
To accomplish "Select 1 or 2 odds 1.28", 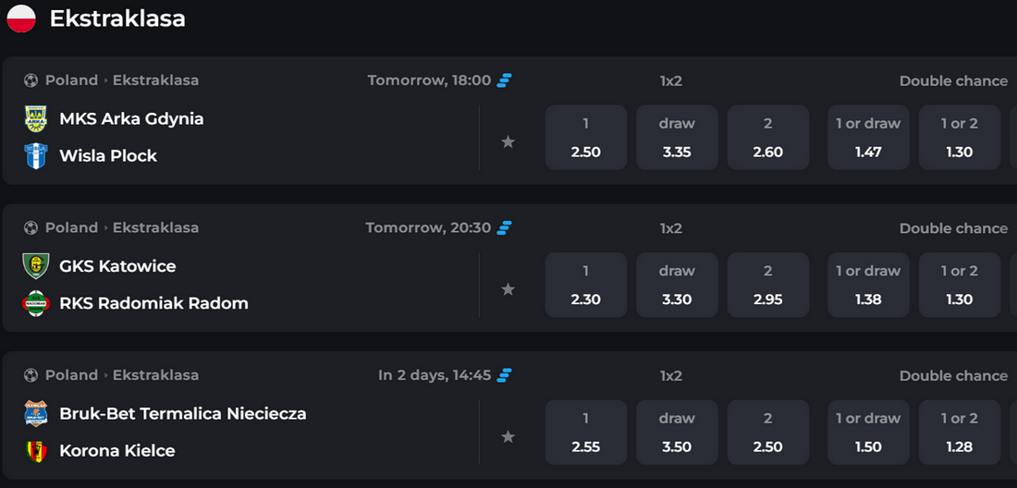I will coord(960,433).
